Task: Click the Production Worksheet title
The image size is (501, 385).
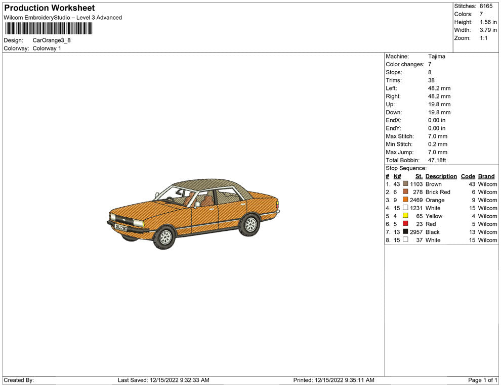Action: click(49, 8)
